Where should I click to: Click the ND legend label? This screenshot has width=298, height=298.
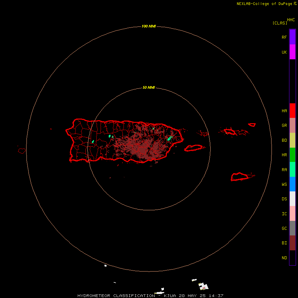(284, 258)
